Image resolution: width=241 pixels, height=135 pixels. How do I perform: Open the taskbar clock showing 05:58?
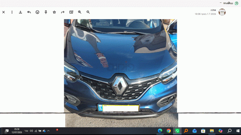[x=17, y=131]
